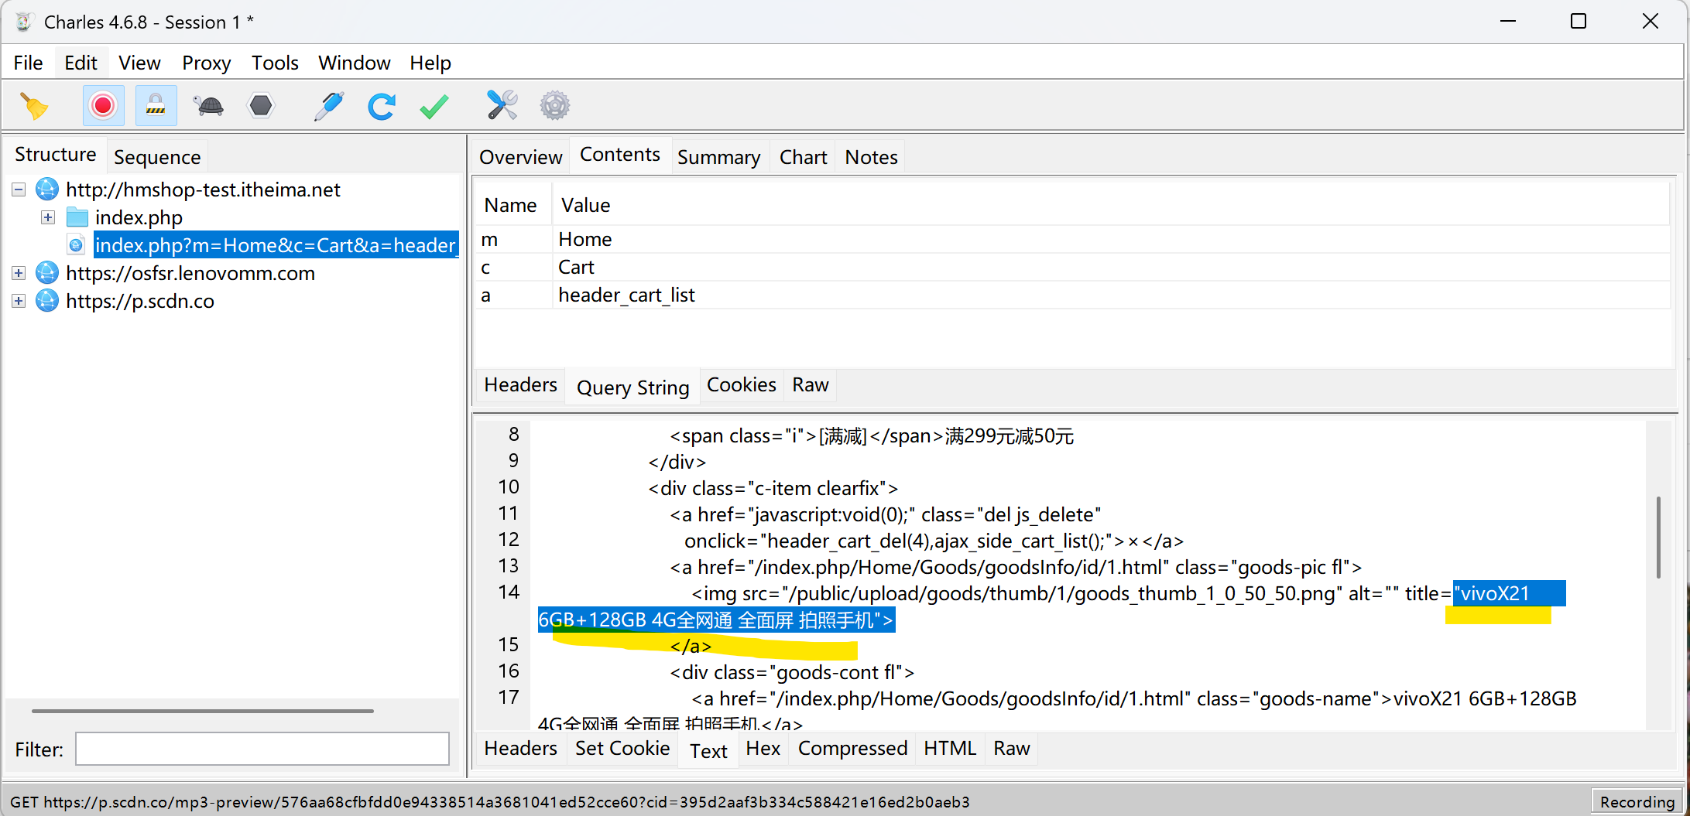Show request Raw tab beside Cookies

point(810,385)
